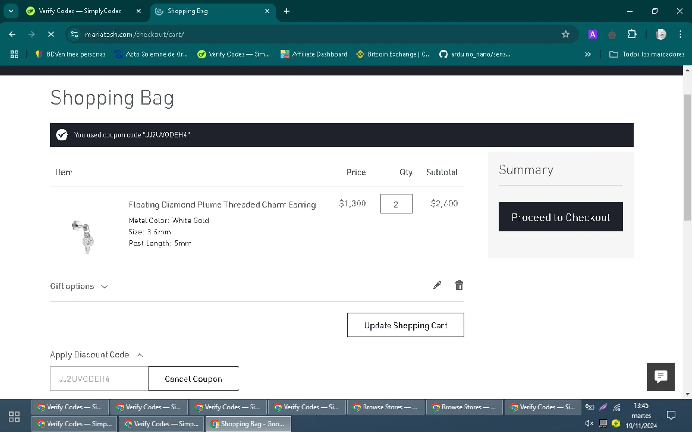Open Windows notification center icon
Screen dimensions: 692x432
coord(671,416)
